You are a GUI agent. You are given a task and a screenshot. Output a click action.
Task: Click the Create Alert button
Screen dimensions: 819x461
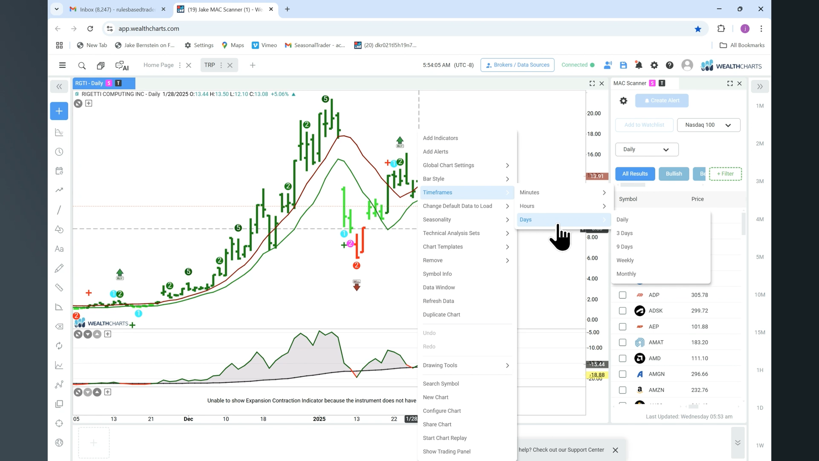[662, 101]
